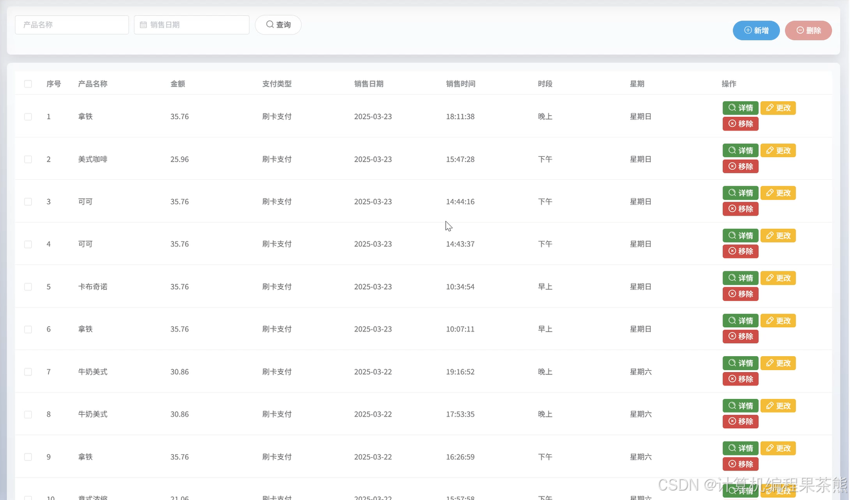The image size is (850, 500).
Task: Click the 金额 column header
Action: click(x=178, y=84)
